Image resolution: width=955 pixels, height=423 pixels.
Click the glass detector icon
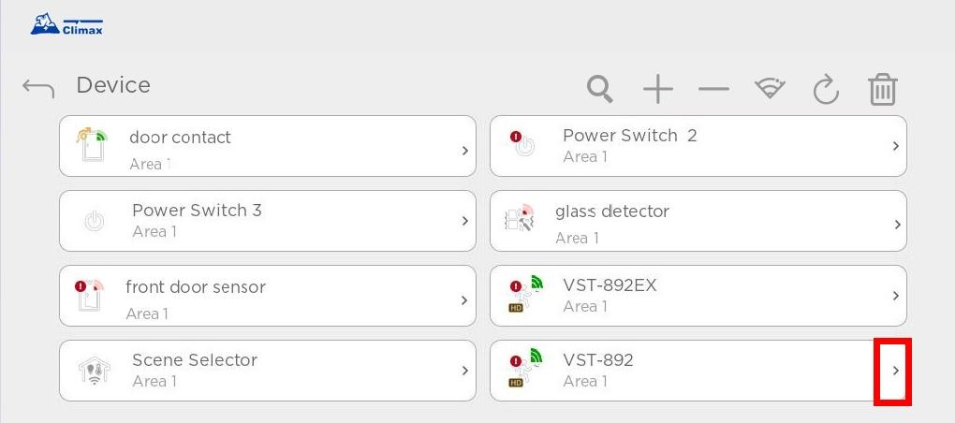pyautogui.click(x=520, y=218)
